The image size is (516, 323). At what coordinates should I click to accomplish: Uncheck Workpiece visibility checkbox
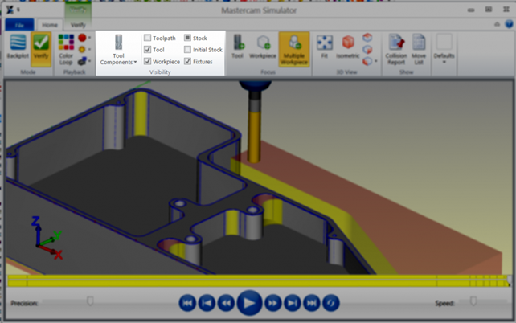147,62
